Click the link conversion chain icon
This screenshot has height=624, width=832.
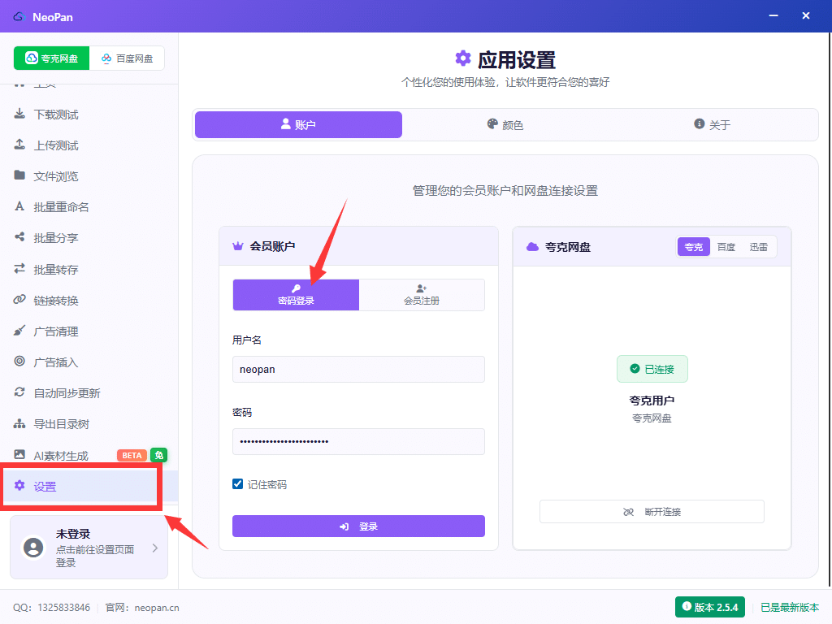(19, 301)
